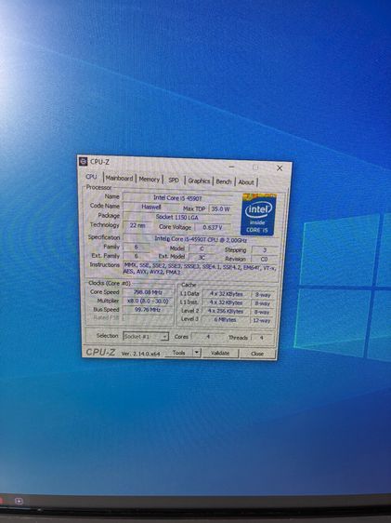This screenshot has width=391, height=523.
Task: Expand the Tools dropdown arrow
Action: 197,353
